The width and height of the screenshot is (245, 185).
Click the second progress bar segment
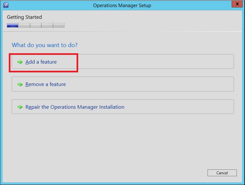24,25
